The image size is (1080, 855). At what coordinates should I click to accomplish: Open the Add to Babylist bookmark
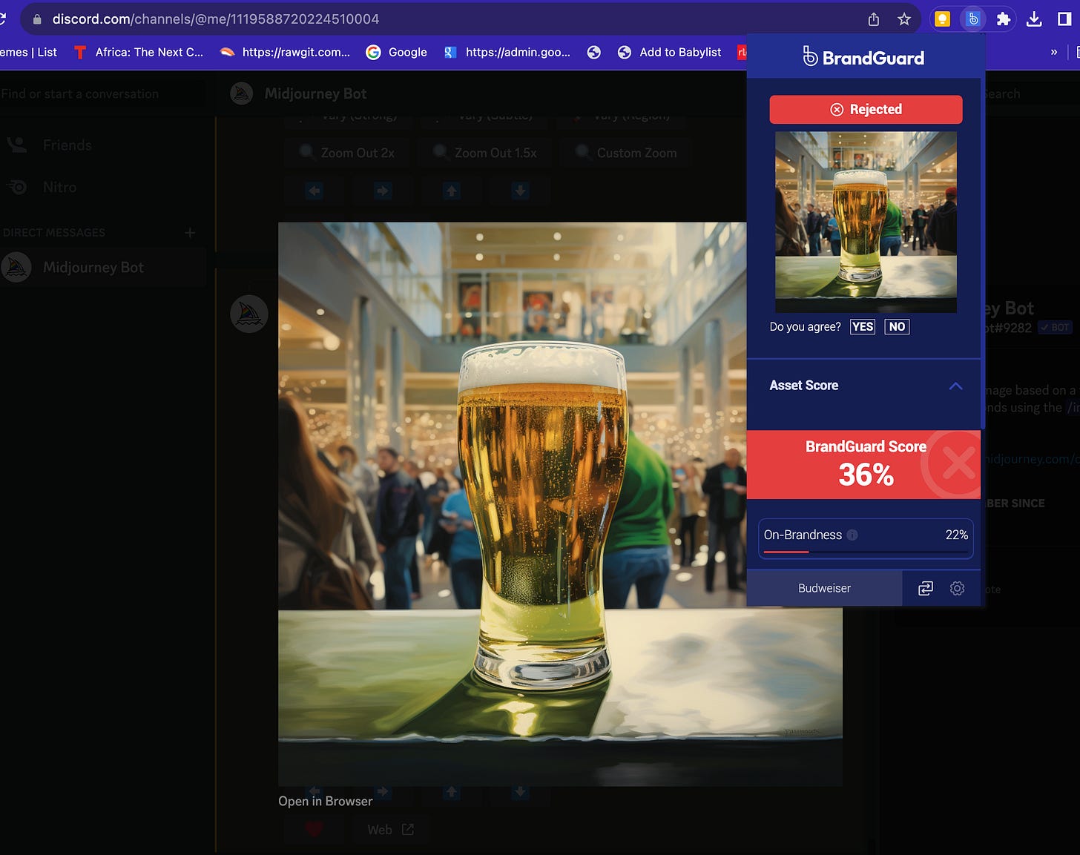tap(670, 52)
